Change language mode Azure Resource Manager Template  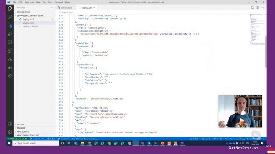click(x=239, y=139)
